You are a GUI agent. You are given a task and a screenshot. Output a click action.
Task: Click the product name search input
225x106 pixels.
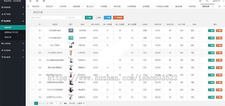pos(48,17)
